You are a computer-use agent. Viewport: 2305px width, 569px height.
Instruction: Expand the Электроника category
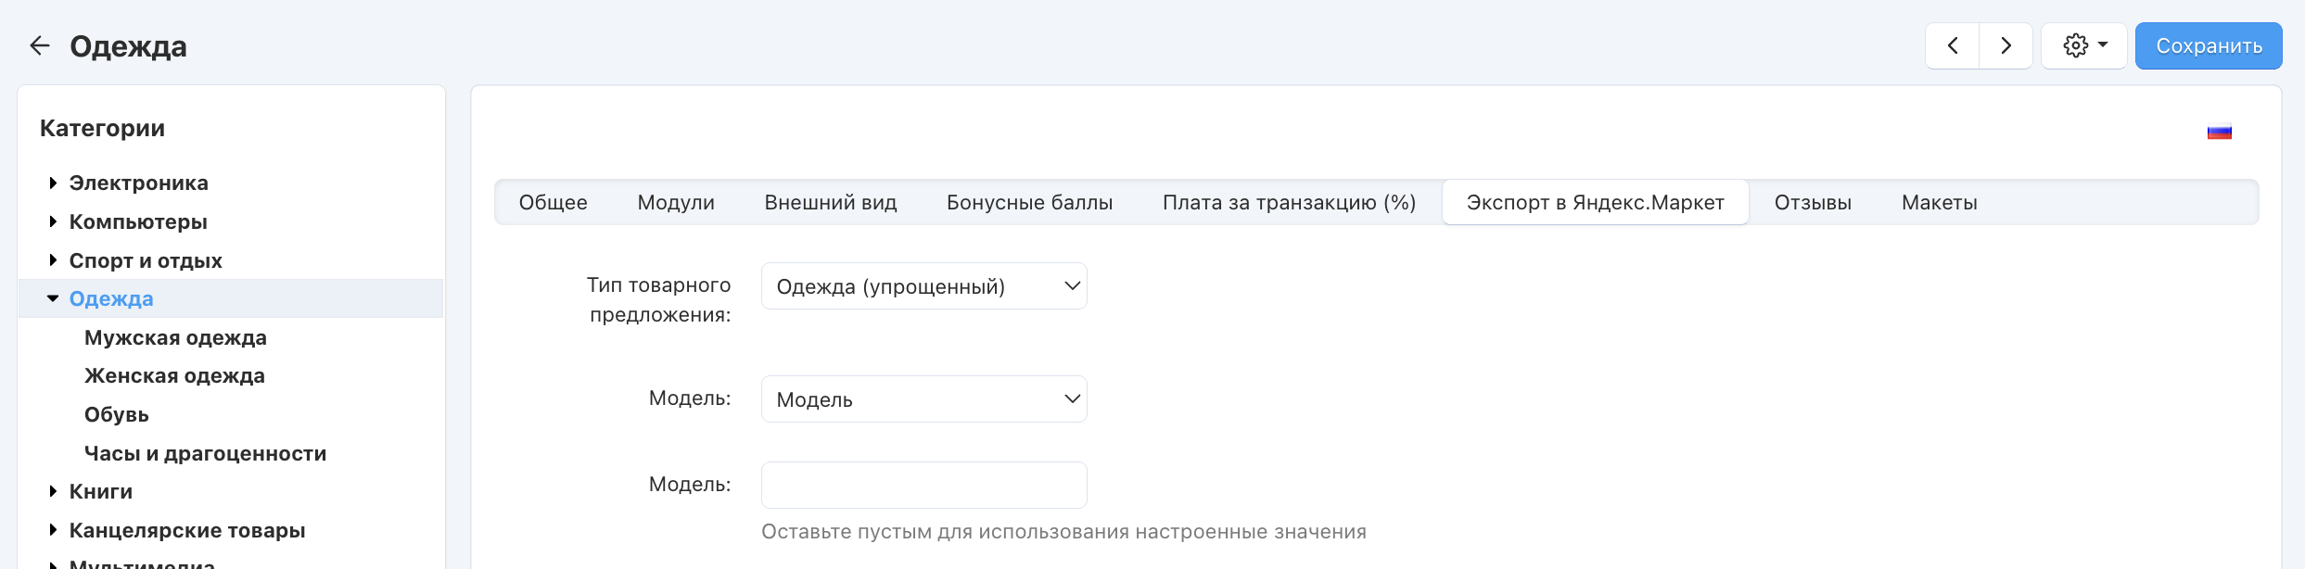pos(53,183)
